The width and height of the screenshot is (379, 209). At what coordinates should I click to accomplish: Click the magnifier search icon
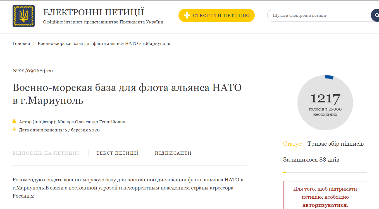click(x=375, y=15)
